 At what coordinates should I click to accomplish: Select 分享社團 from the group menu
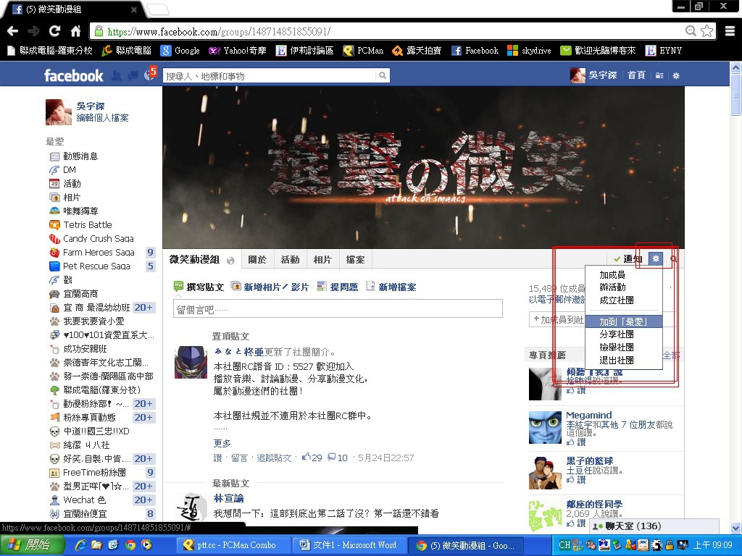pyautogui.click(x=624, y=334)
